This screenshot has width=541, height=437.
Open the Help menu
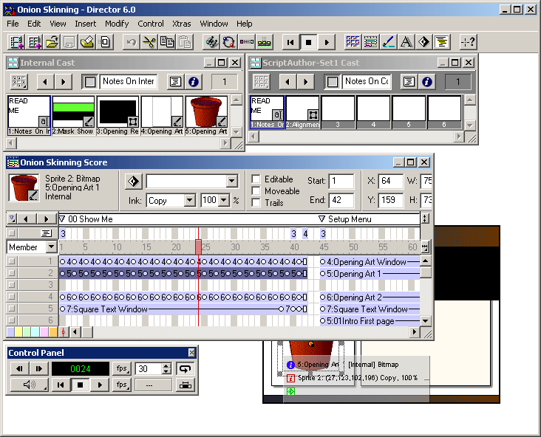[245, 24]
